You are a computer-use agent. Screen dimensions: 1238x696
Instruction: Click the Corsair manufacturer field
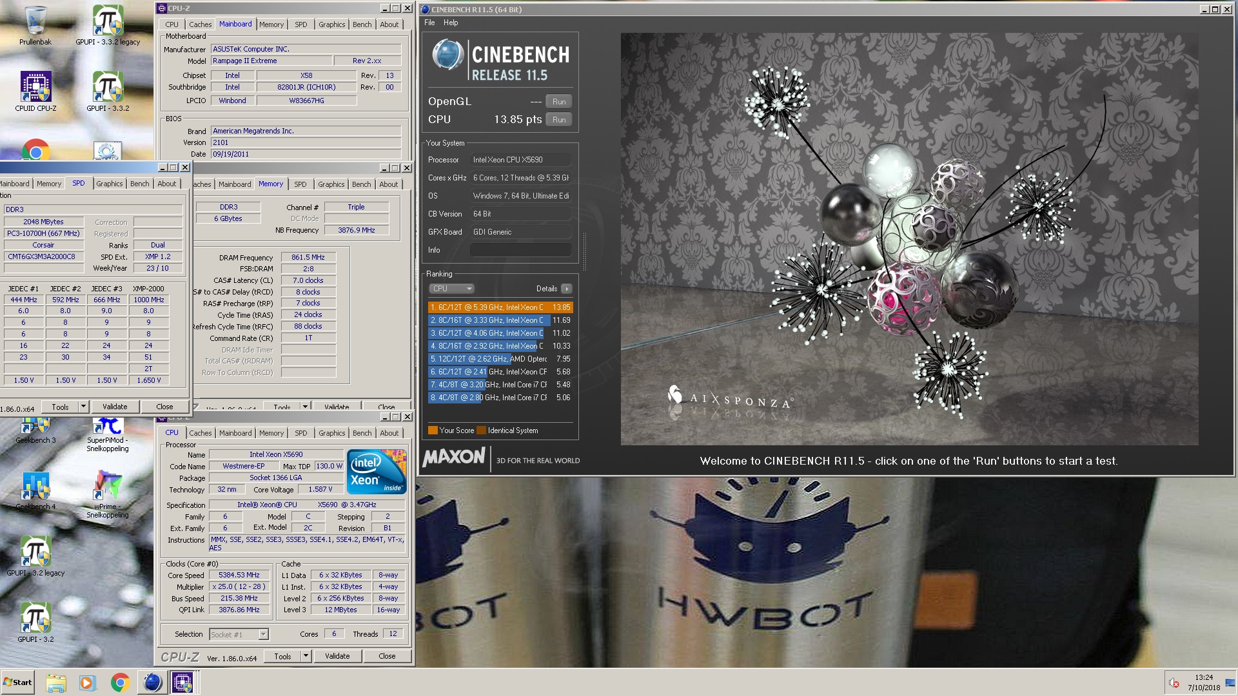pos(44,245)
